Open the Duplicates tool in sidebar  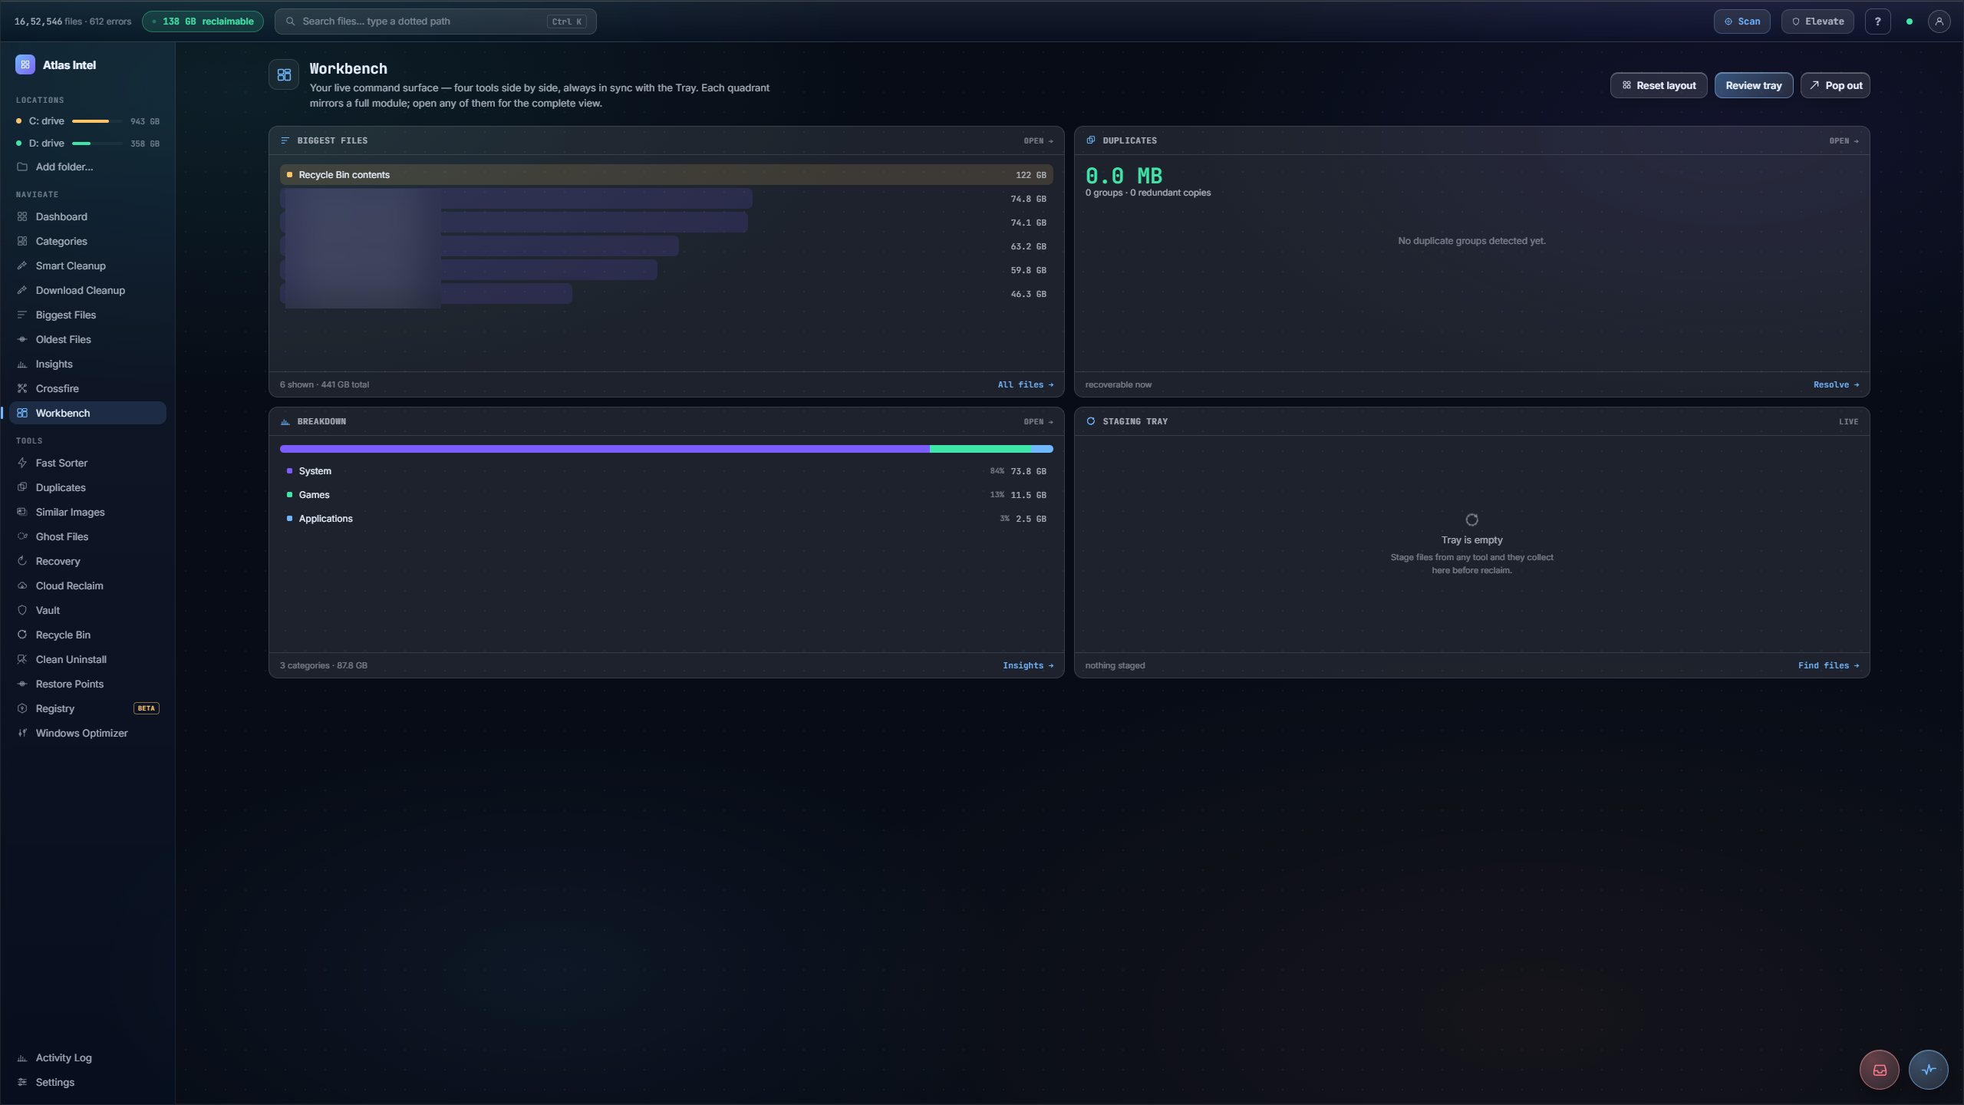point(87,487)
